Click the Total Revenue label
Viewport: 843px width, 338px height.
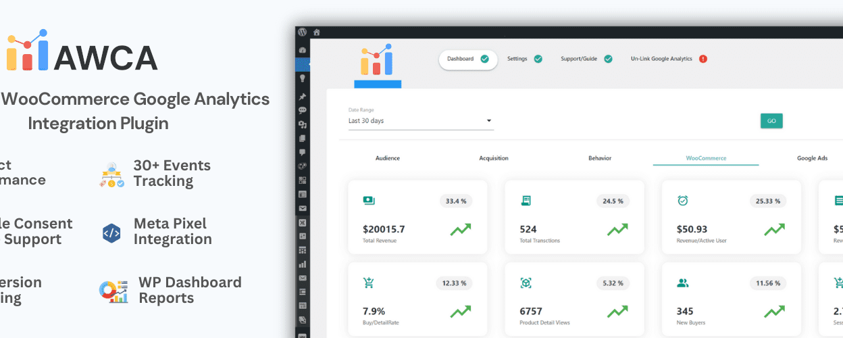380,241
